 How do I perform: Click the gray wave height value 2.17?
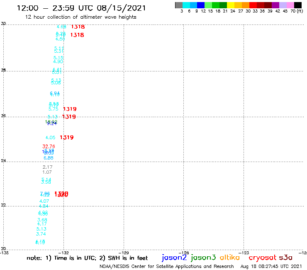(x=47, y=167)
